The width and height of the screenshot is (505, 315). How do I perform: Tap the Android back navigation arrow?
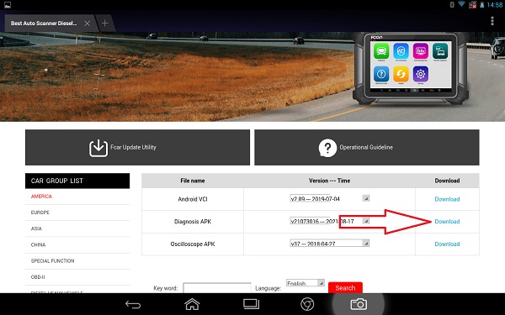[133, 304]
